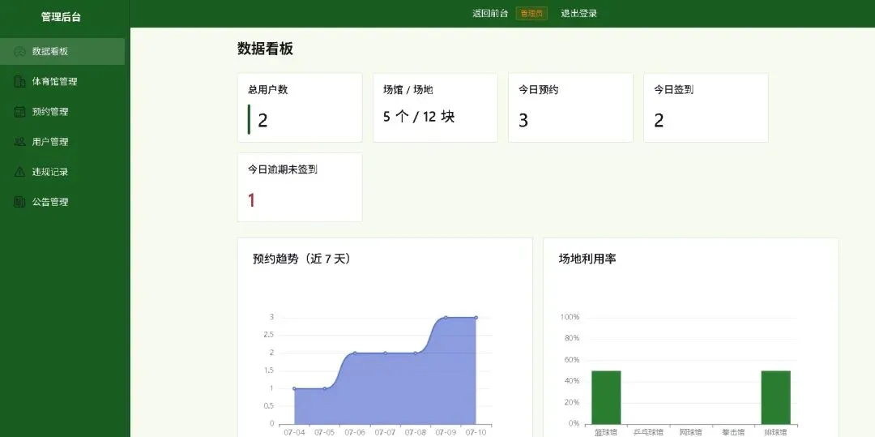Viewport: 875px width, 437px height.
Task: Click the 管理后台 title in sidebar
Action: 61,17
